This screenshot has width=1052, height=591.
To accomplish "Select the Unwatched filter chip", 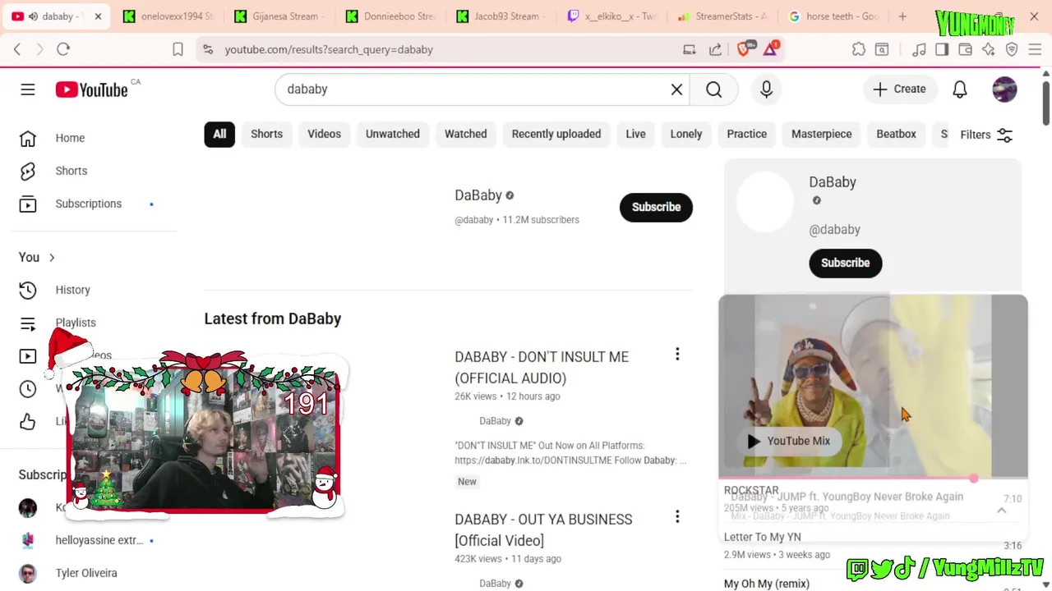I will (393, 134).
